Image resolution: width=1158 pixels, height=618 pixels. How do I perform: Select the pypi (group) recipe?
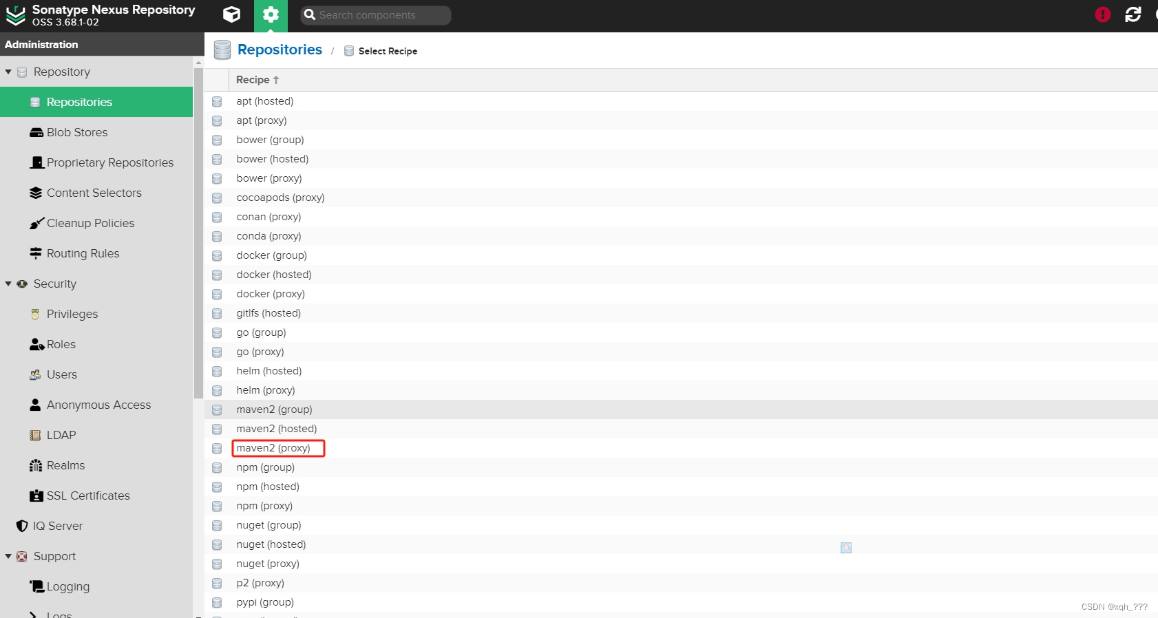265,602
